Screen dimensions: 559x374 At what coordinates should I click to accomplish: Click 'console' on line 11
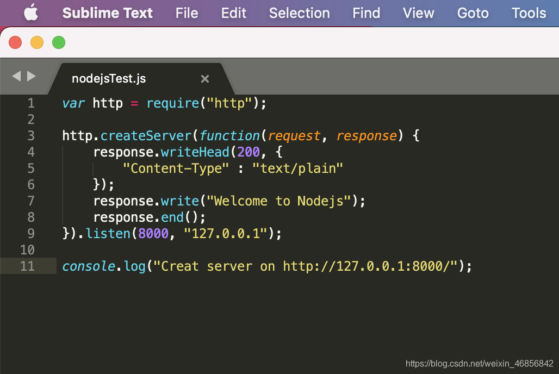tap(89, 266)
